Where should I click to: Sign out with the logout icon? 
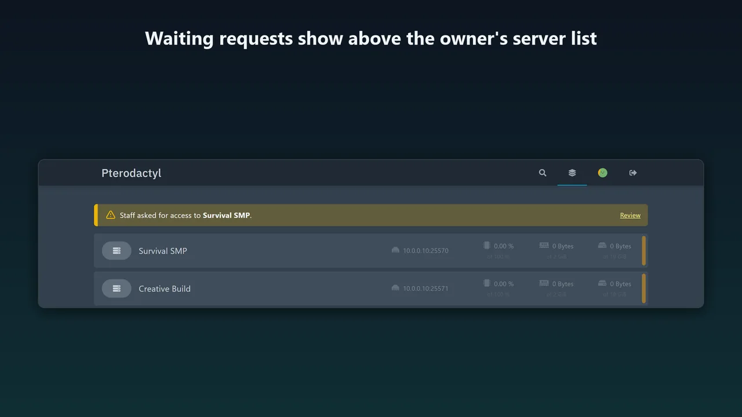click(633, 173)
